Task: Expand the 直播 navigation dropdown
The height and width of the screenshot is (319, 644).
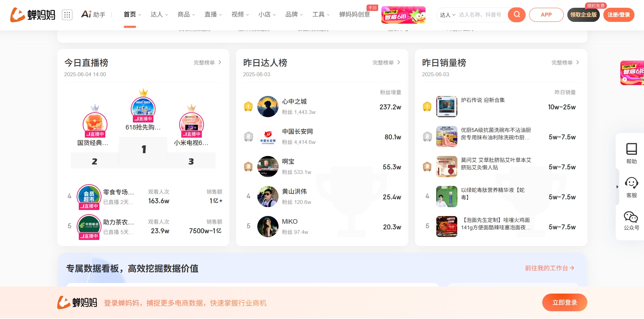Action: pyautogui.click(x=213, y=14)
